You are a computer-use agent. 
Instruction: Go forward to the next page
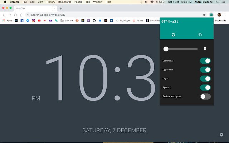pyautogui.click(x=10, y=15)
